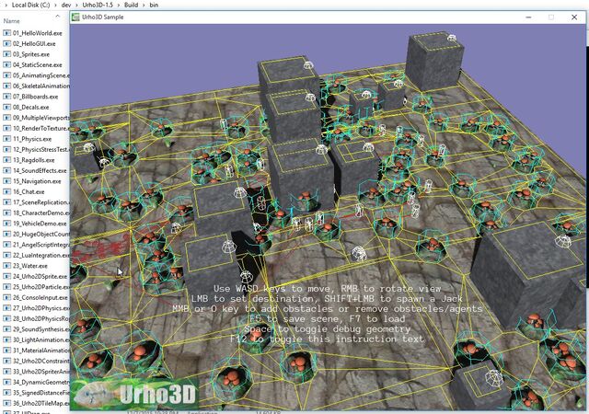Select the 05_AnimatingScene file icon
Screen dimensions: 589x414
click(6, 75)
